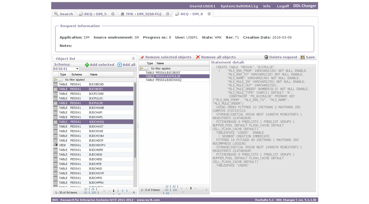Close the REQ - DM_5 tab

(x=113, y=14)
